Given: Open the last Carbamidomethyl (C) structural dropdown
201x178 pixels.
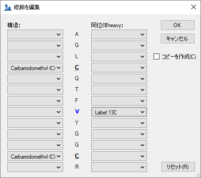Looking at the screenshot, I should click(x=35, y=156).
